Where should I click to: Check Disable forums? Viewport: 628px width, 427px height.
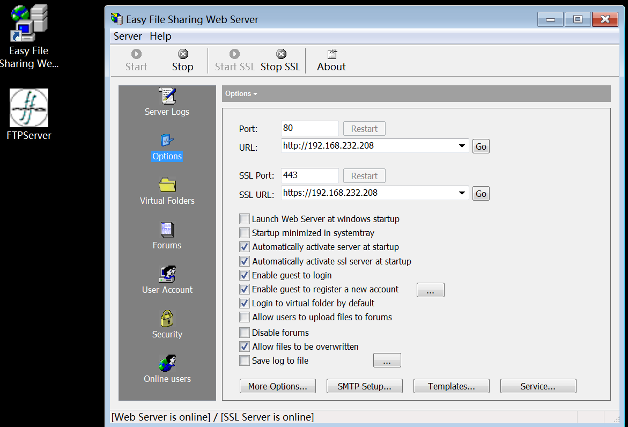[x=245, y=333]
